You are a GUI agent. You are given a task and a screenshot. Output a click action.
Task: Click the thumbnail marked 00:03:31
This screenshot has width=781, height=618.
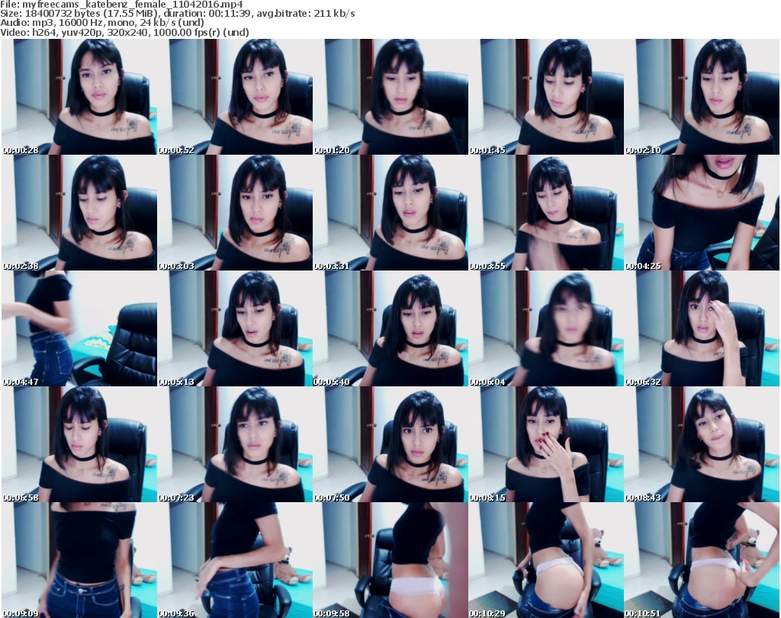point(390,213)
